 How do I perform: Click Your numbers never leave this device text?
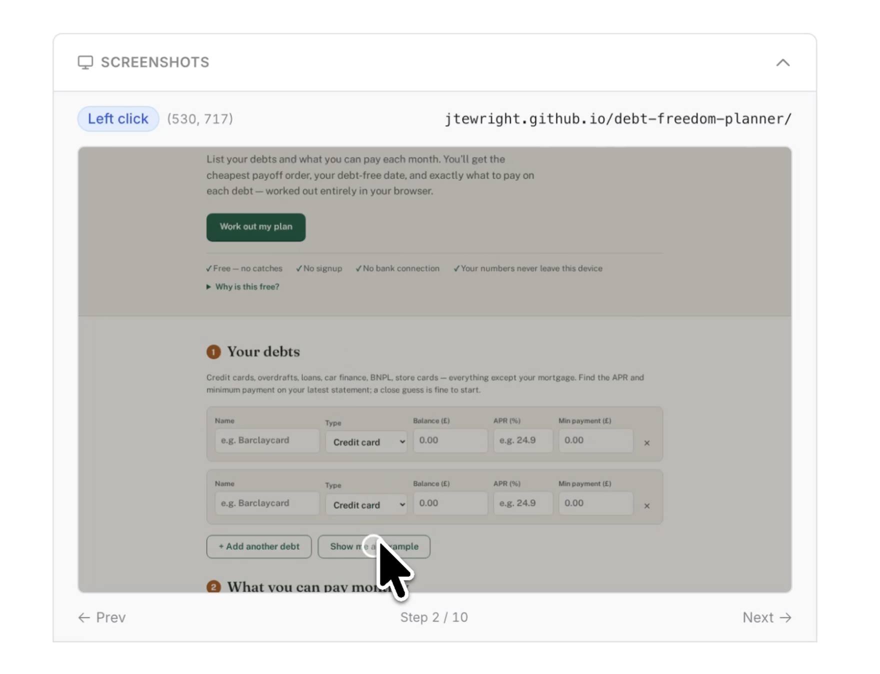(531, 268)
